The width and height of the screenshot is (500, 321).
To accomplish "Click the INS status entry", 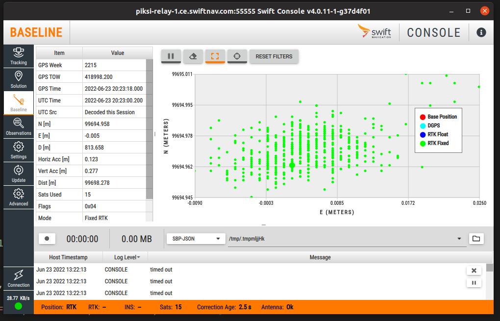I will coord(133,307).
